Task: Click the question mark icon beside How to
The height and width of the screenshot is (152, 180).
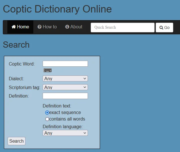Action: coord(40,27)
